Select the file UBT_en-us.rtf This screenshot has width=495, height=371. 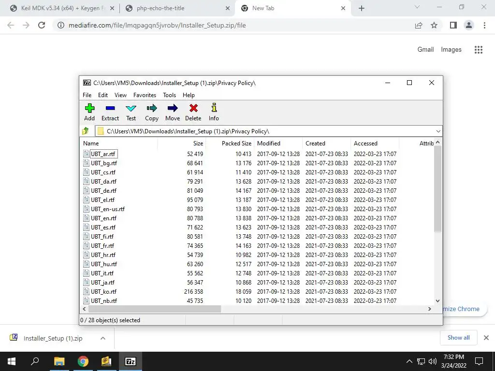108,209
